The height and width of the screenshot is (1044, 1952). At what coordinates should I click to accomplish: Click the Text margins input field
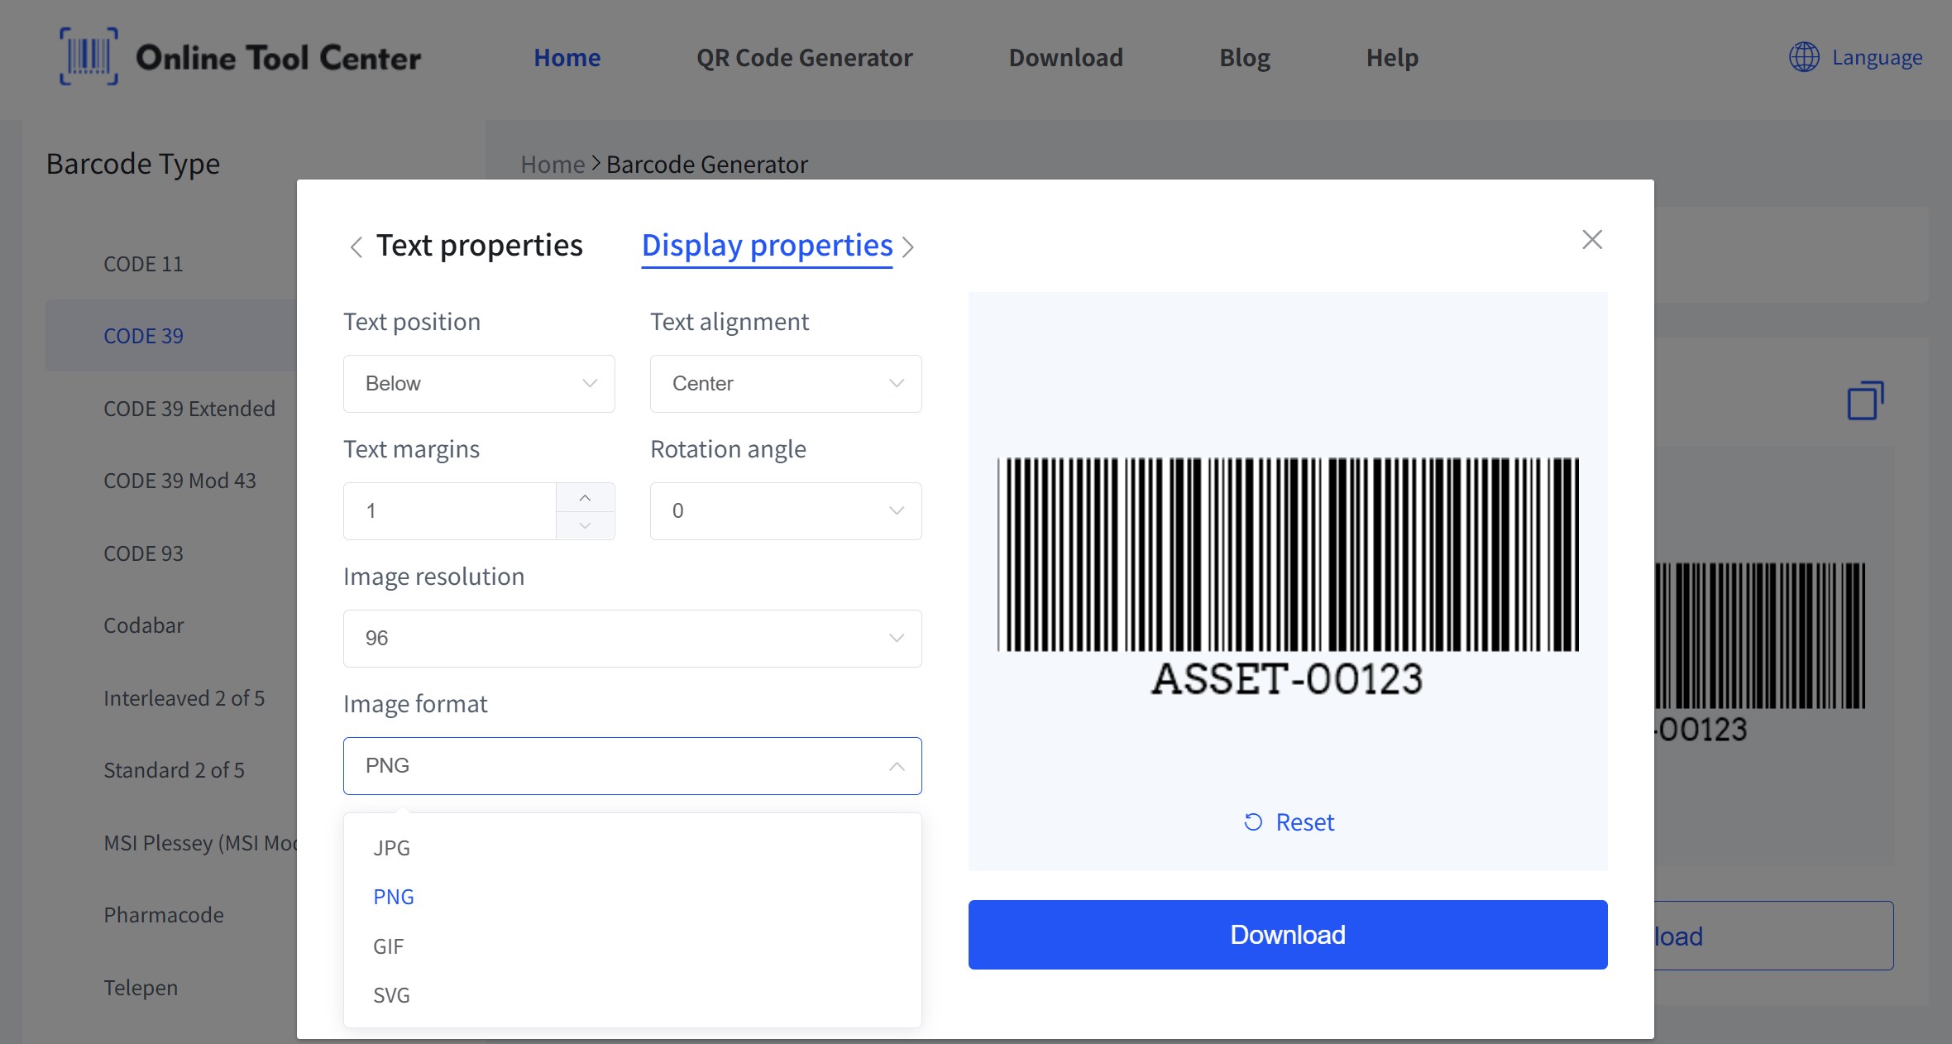(451, 511)
